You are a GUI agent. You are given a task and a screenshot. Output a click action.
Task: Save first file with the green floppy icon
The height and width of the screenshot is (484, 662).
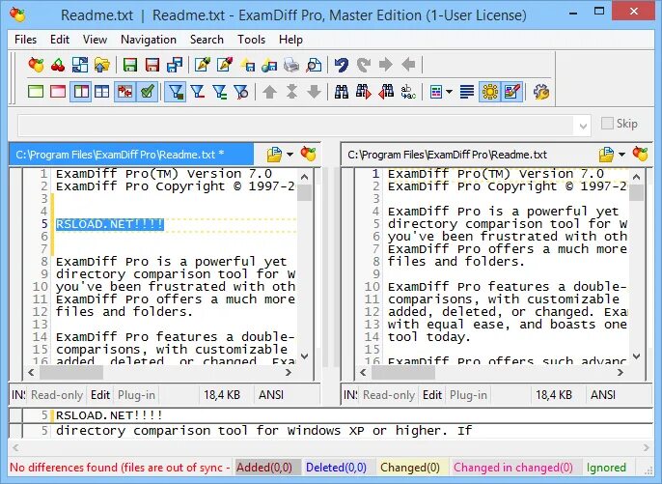point(130,65)
